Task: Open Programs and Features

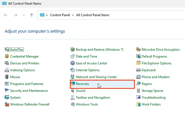Action: click(x=27, y=84)
